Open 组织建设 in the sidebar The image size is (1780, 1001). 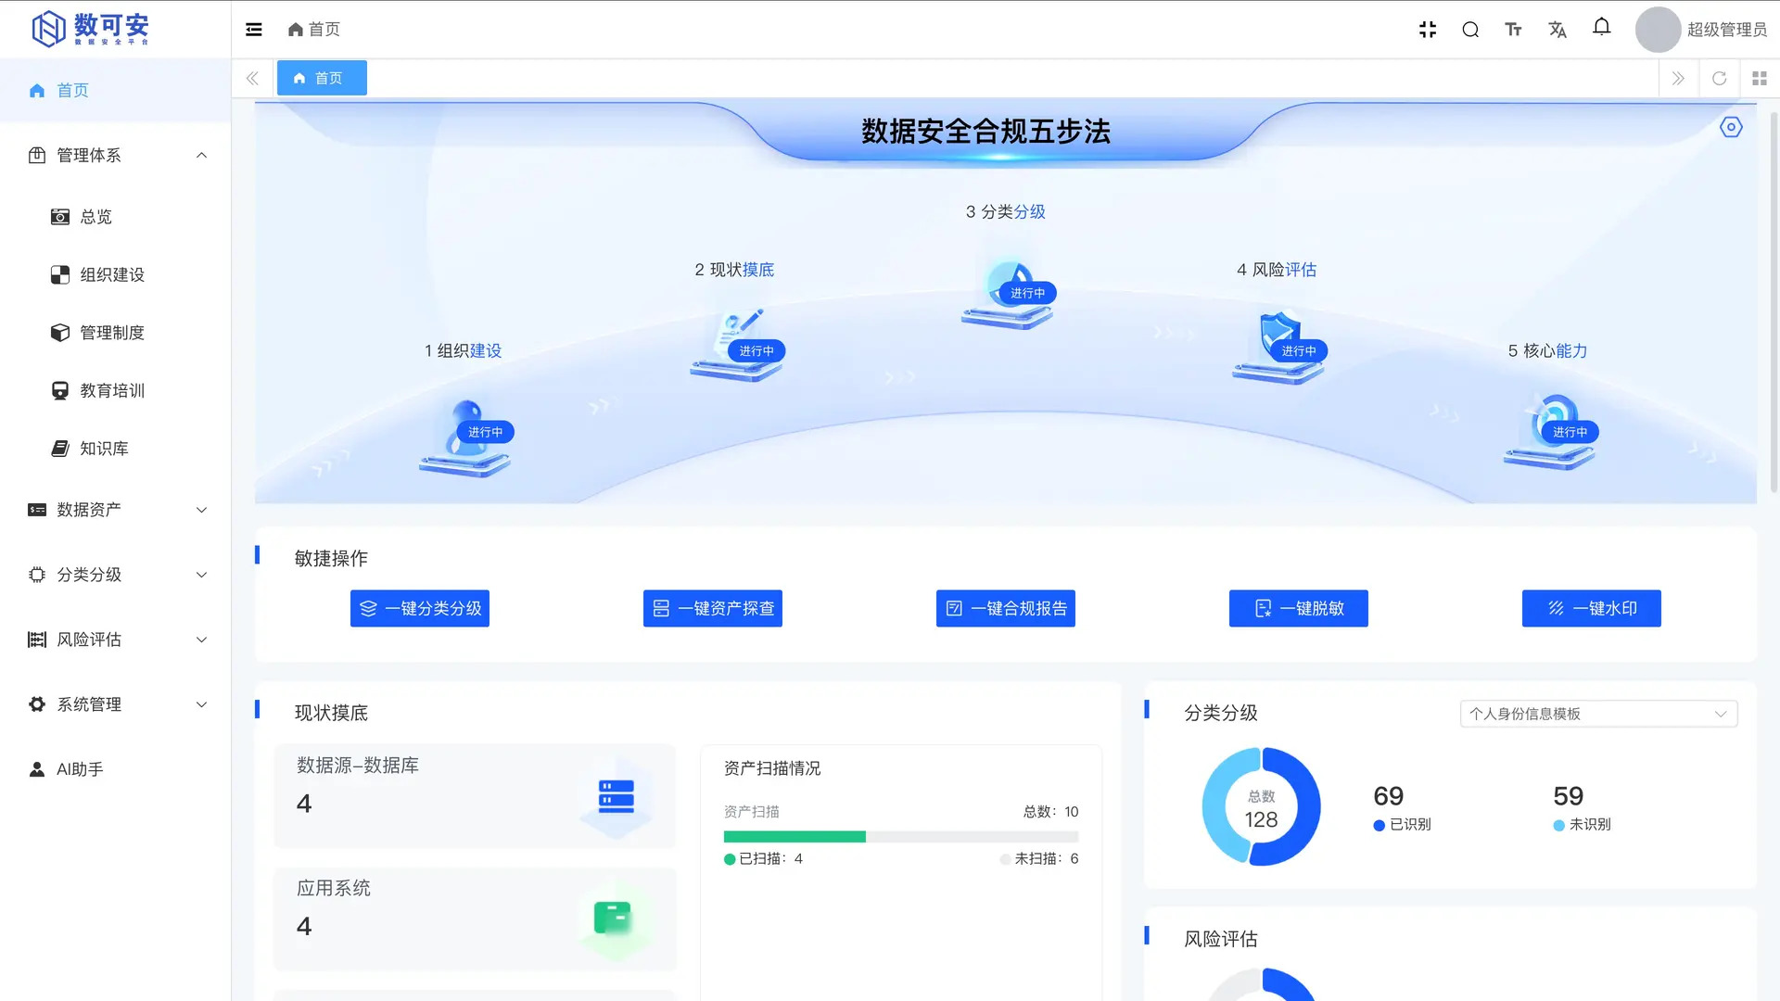click(115, 274)
